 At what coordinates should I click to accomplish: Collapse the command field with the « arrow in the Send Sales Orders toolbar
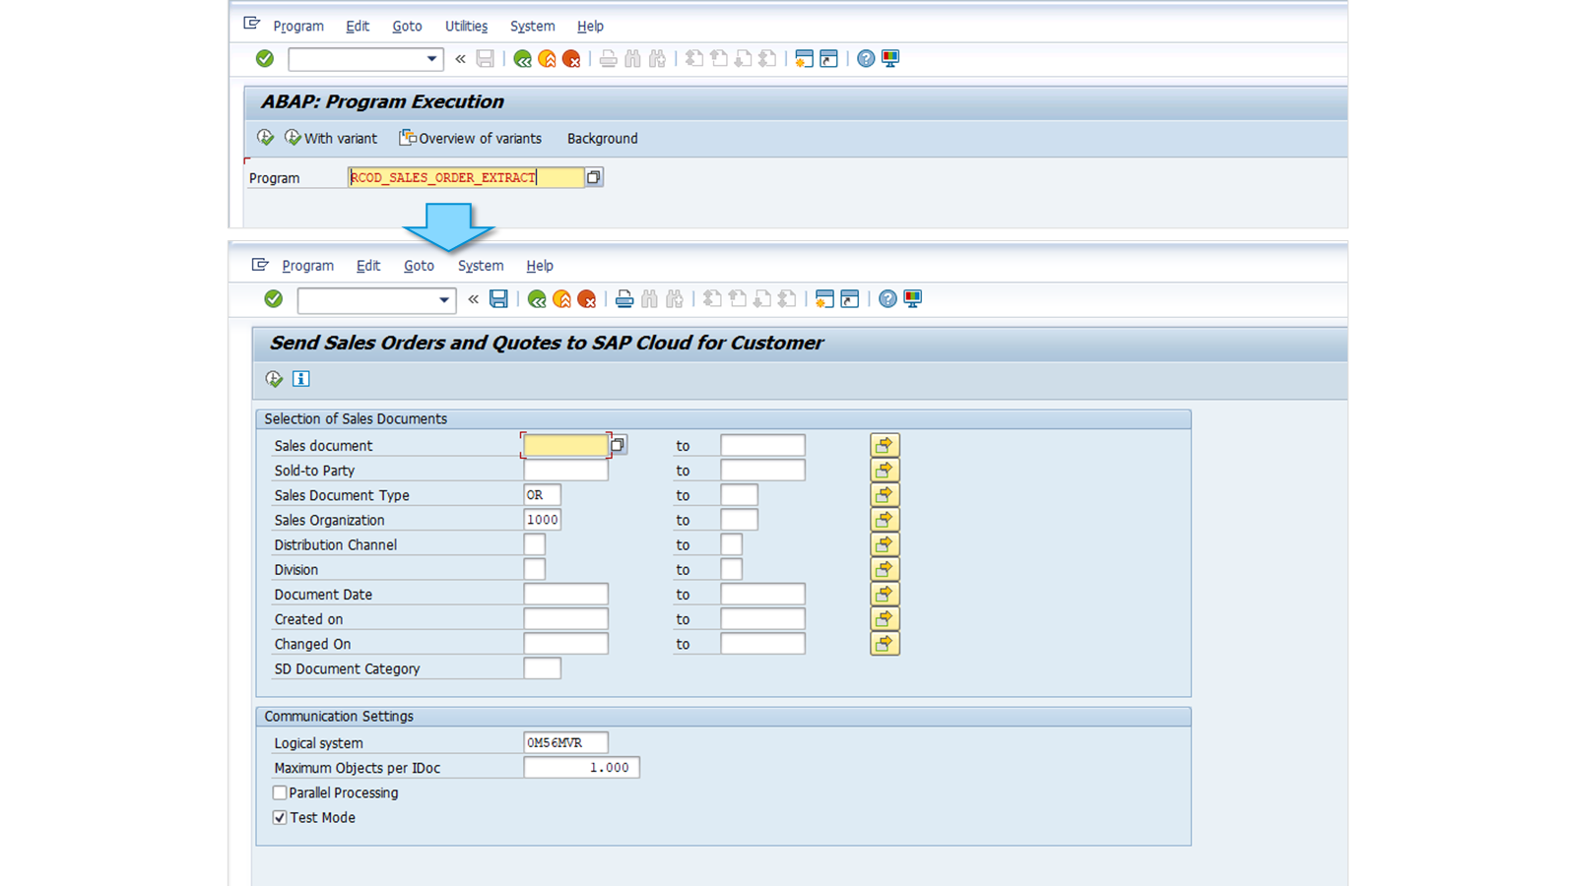(x=474, y=299)
